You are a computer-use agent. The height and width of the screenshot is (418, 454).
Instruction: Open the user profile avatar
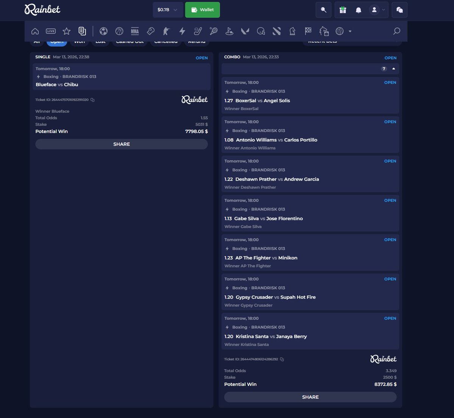click(374, 10)
